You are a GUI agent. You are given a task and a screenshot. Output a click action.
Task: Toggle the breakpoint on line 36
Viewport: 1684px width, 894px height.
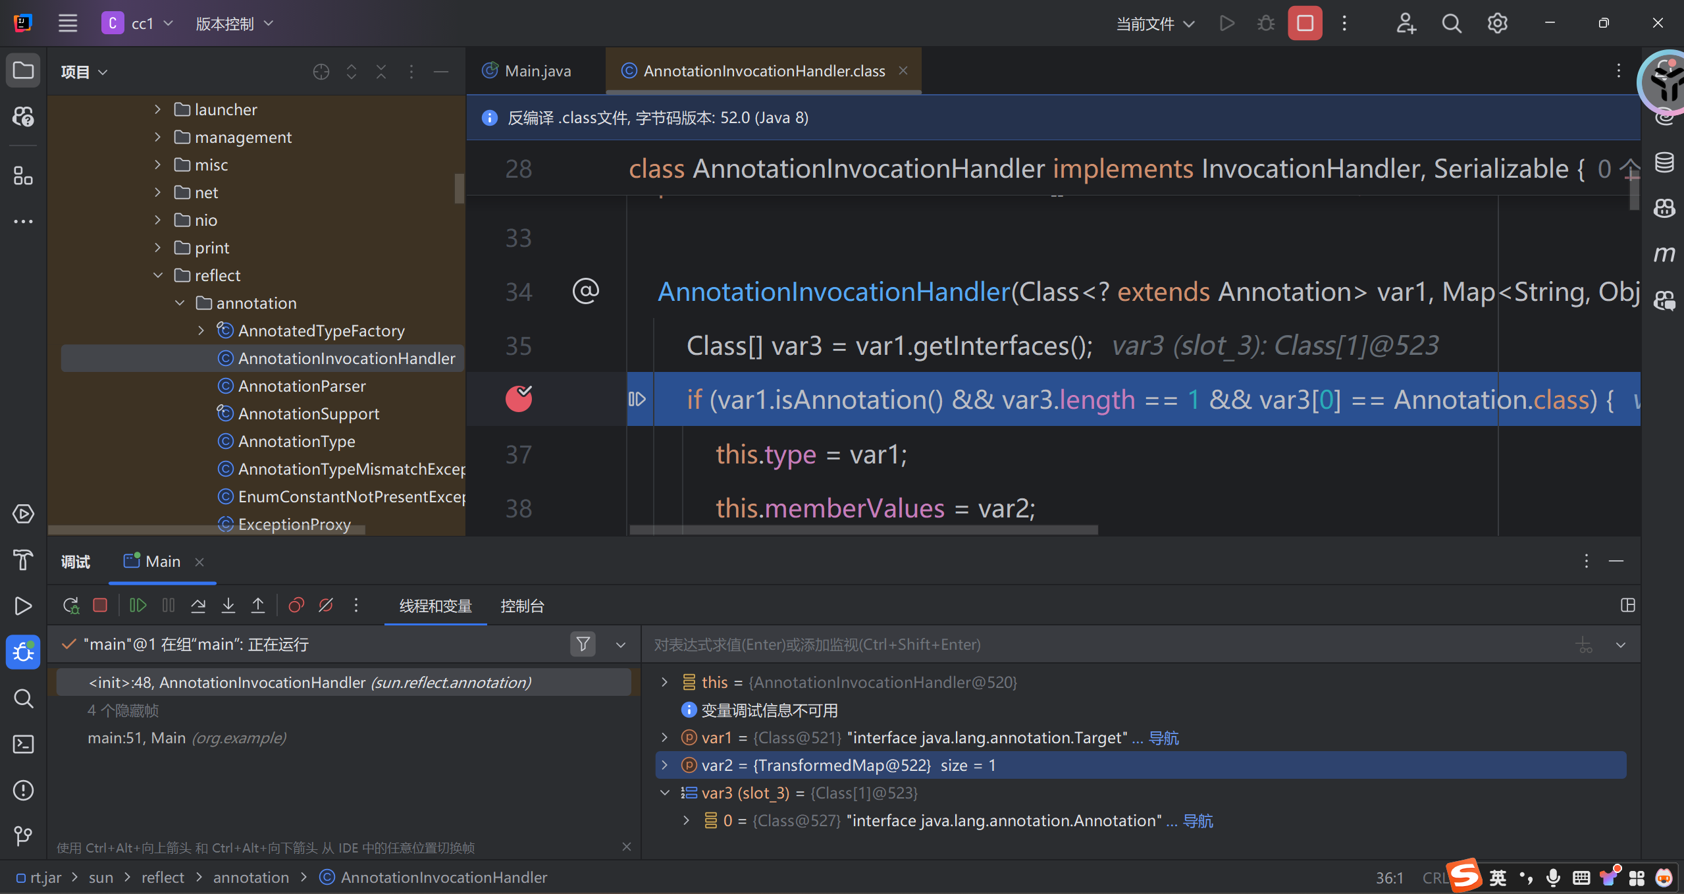(x=519, y=399)
